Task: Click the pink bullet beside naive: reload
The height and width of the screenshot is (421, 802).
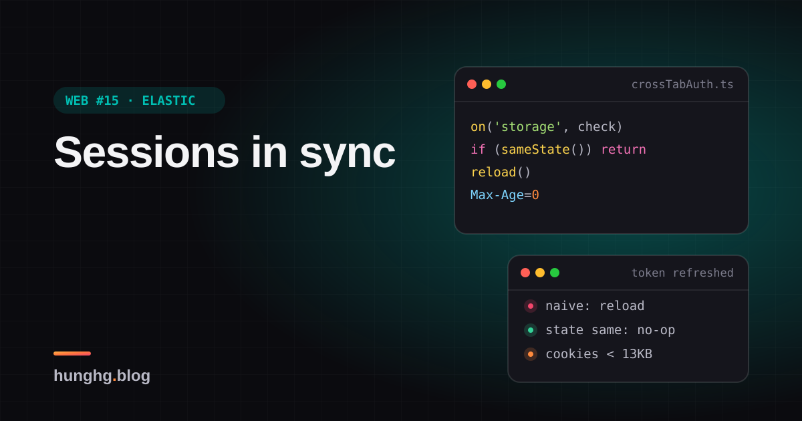Action: click(x=531, y=306)
